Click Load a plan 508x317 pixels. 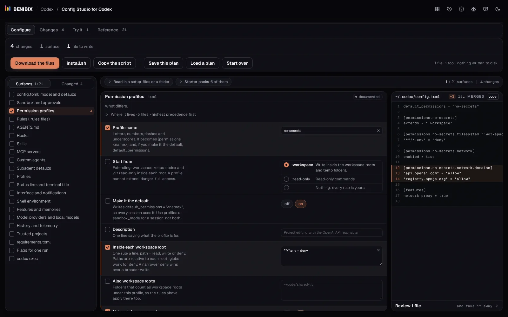[x=203, y=63]
